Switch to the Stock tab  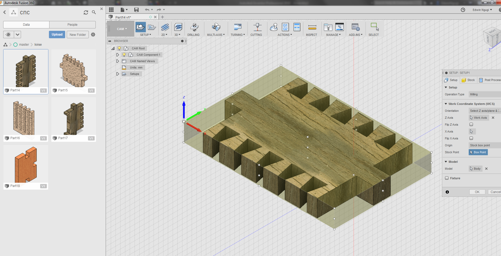(x=469, y=80)
